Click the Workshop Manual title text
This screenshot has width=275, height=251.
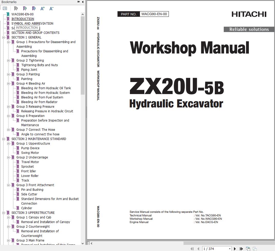click(x=189, y=48)
